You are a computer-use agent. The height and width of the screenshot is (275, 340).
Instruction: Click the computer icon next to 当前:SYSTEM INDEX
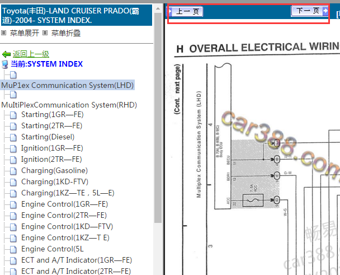pos(5,64)
